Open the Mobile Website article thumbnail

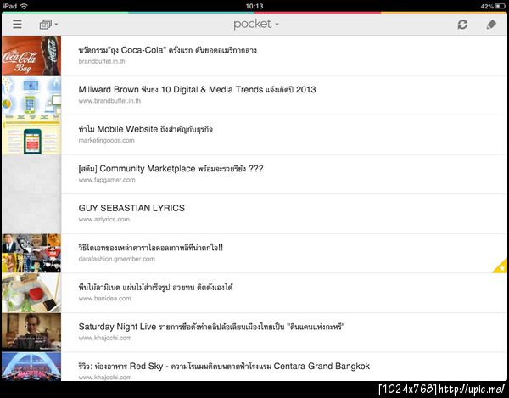point(31,135)
